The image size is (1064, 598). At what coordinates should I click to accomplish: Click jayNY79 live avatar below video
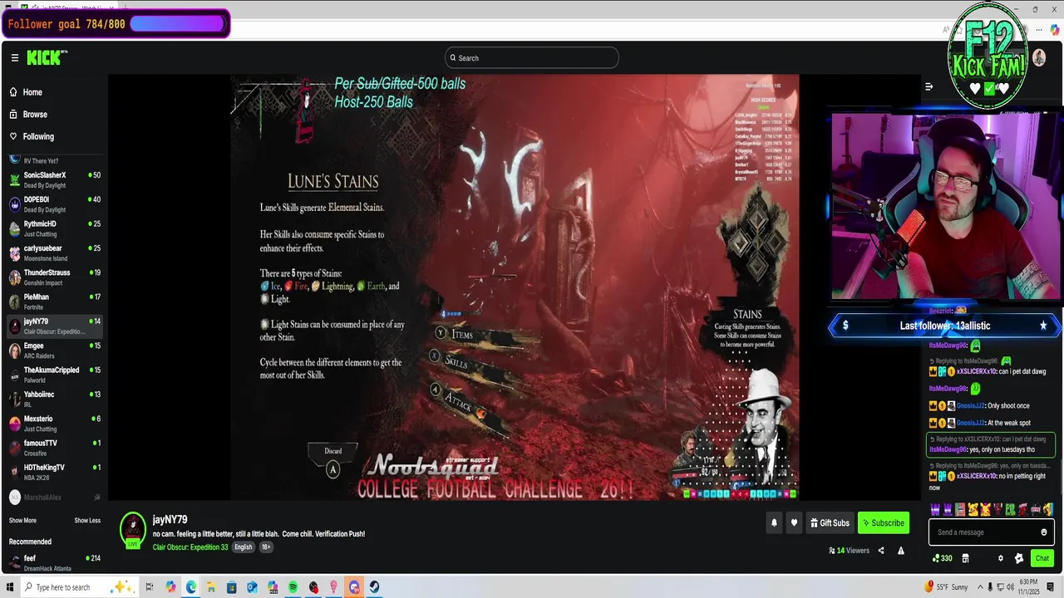coord(133,530)
